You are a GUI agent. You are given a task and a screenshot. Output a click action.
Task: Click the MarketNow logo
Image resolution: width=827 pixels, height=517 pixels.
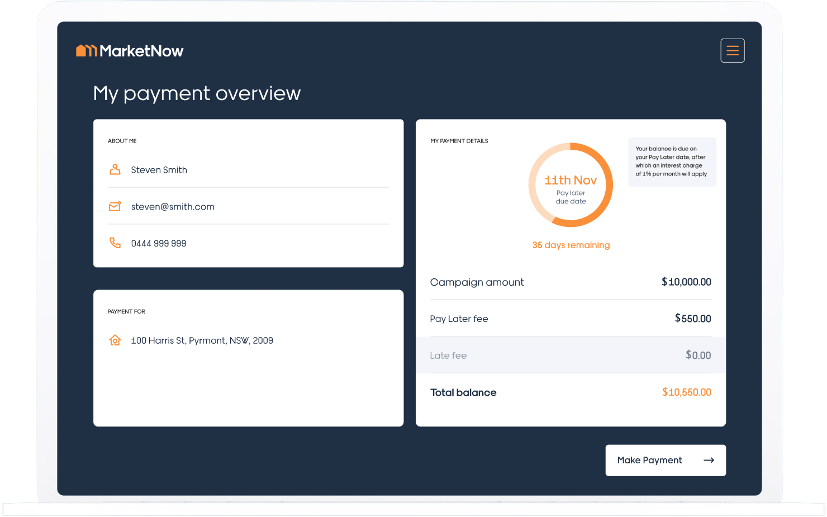pyautogui.click(x=130, y=51)
